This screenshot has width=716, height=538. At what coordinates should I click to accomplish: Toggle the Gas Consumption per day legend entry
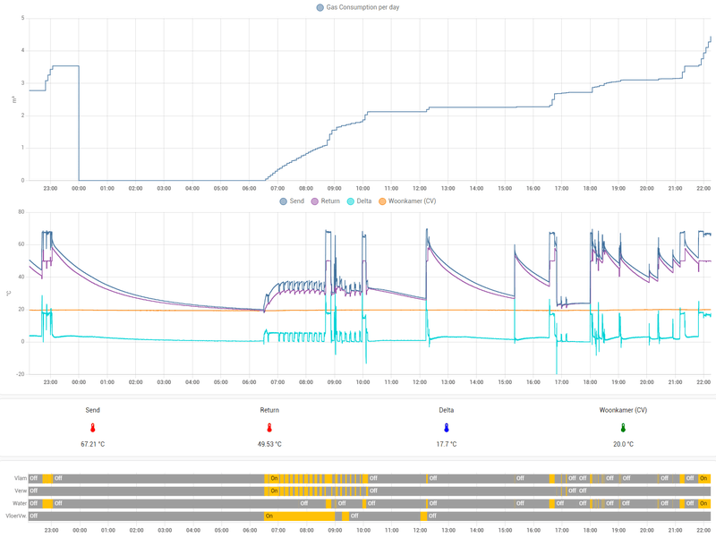(x=358, y=7)
